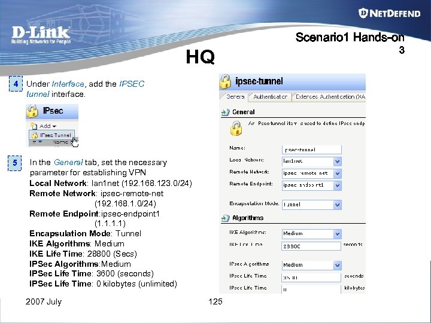Choose IPsec Tunnel from the Add menu
The height and width of the screenshot is (323, 431).
(x=51, y=135)
